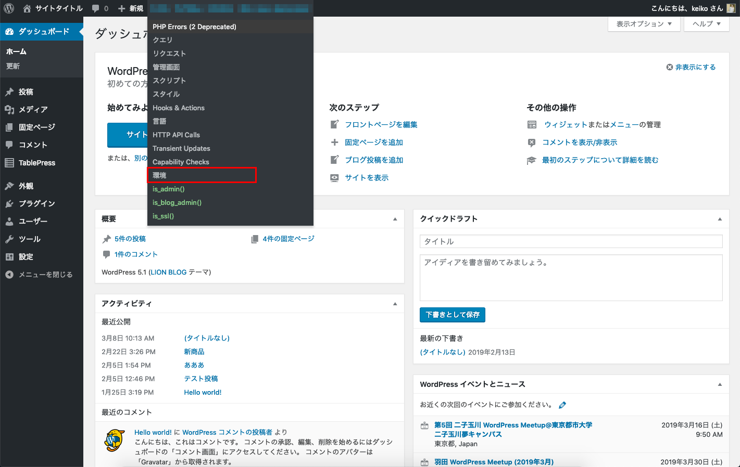Select HTTP API Calls menu entry
740x467 pixels.
tap(230, 135)
